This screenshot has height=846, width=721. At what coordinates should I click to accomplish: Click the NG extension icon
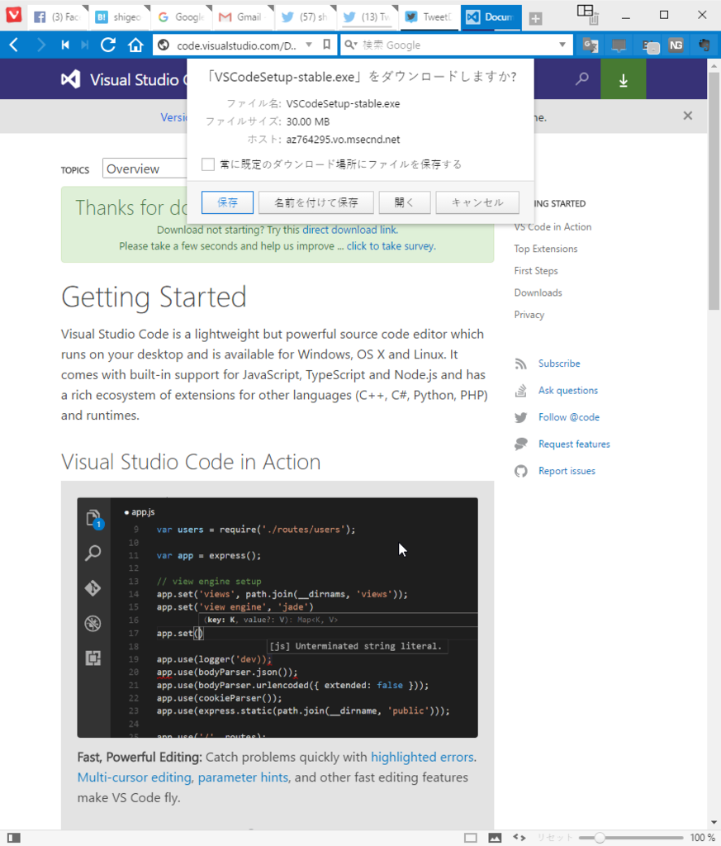point(676,45)
